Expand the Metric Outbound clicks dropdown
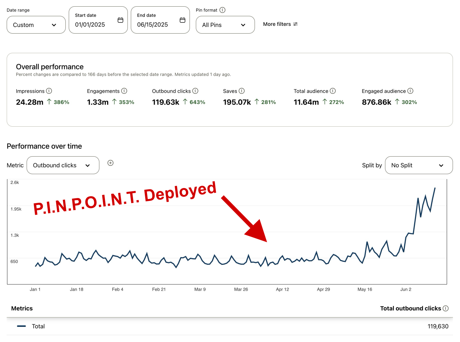460x342 pixels. pyautogui.click(x=63, y=165)
